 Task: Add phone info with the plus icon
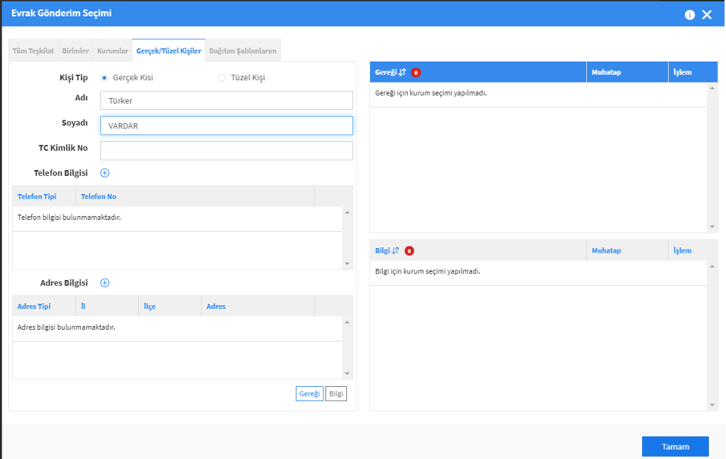105,173
